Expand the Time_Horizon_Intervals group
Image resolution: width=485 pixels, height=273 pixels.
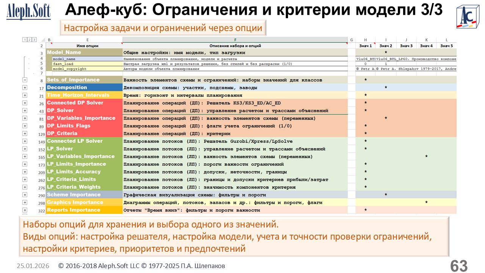pos(25,95)
